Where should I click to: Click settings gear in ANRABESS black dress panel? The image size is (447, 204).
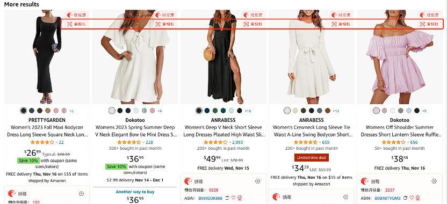click(x=258, y=181)
